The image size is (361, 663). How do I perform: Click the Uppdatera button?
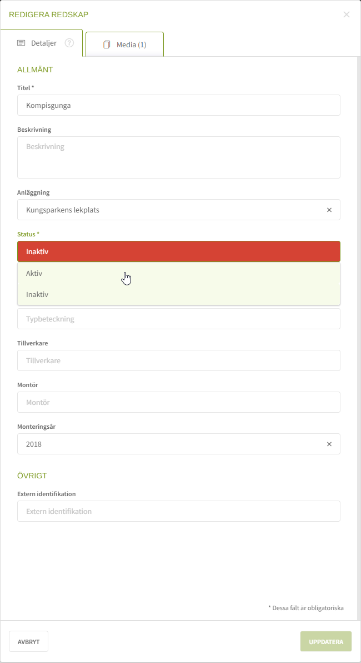326,641
